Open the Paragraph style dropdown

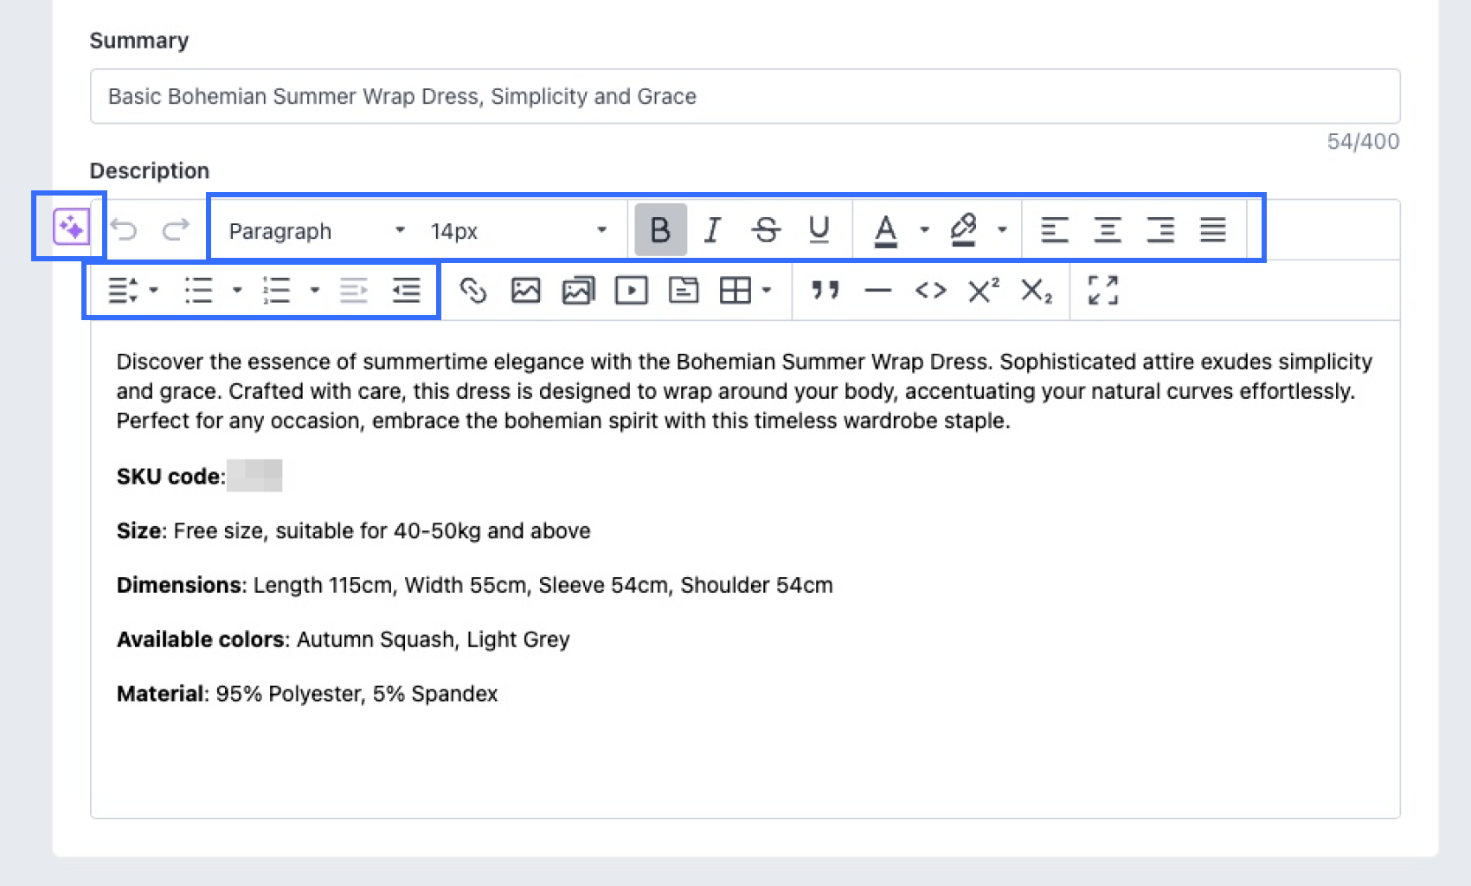[x=316, y=231]
